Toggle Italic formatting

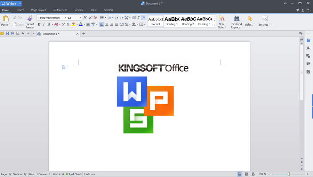[x=44, y=24]
